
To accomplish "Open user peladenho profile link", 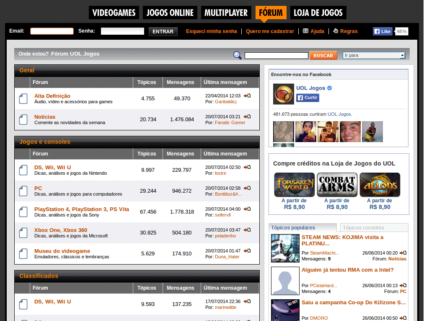I will [225, 236].
